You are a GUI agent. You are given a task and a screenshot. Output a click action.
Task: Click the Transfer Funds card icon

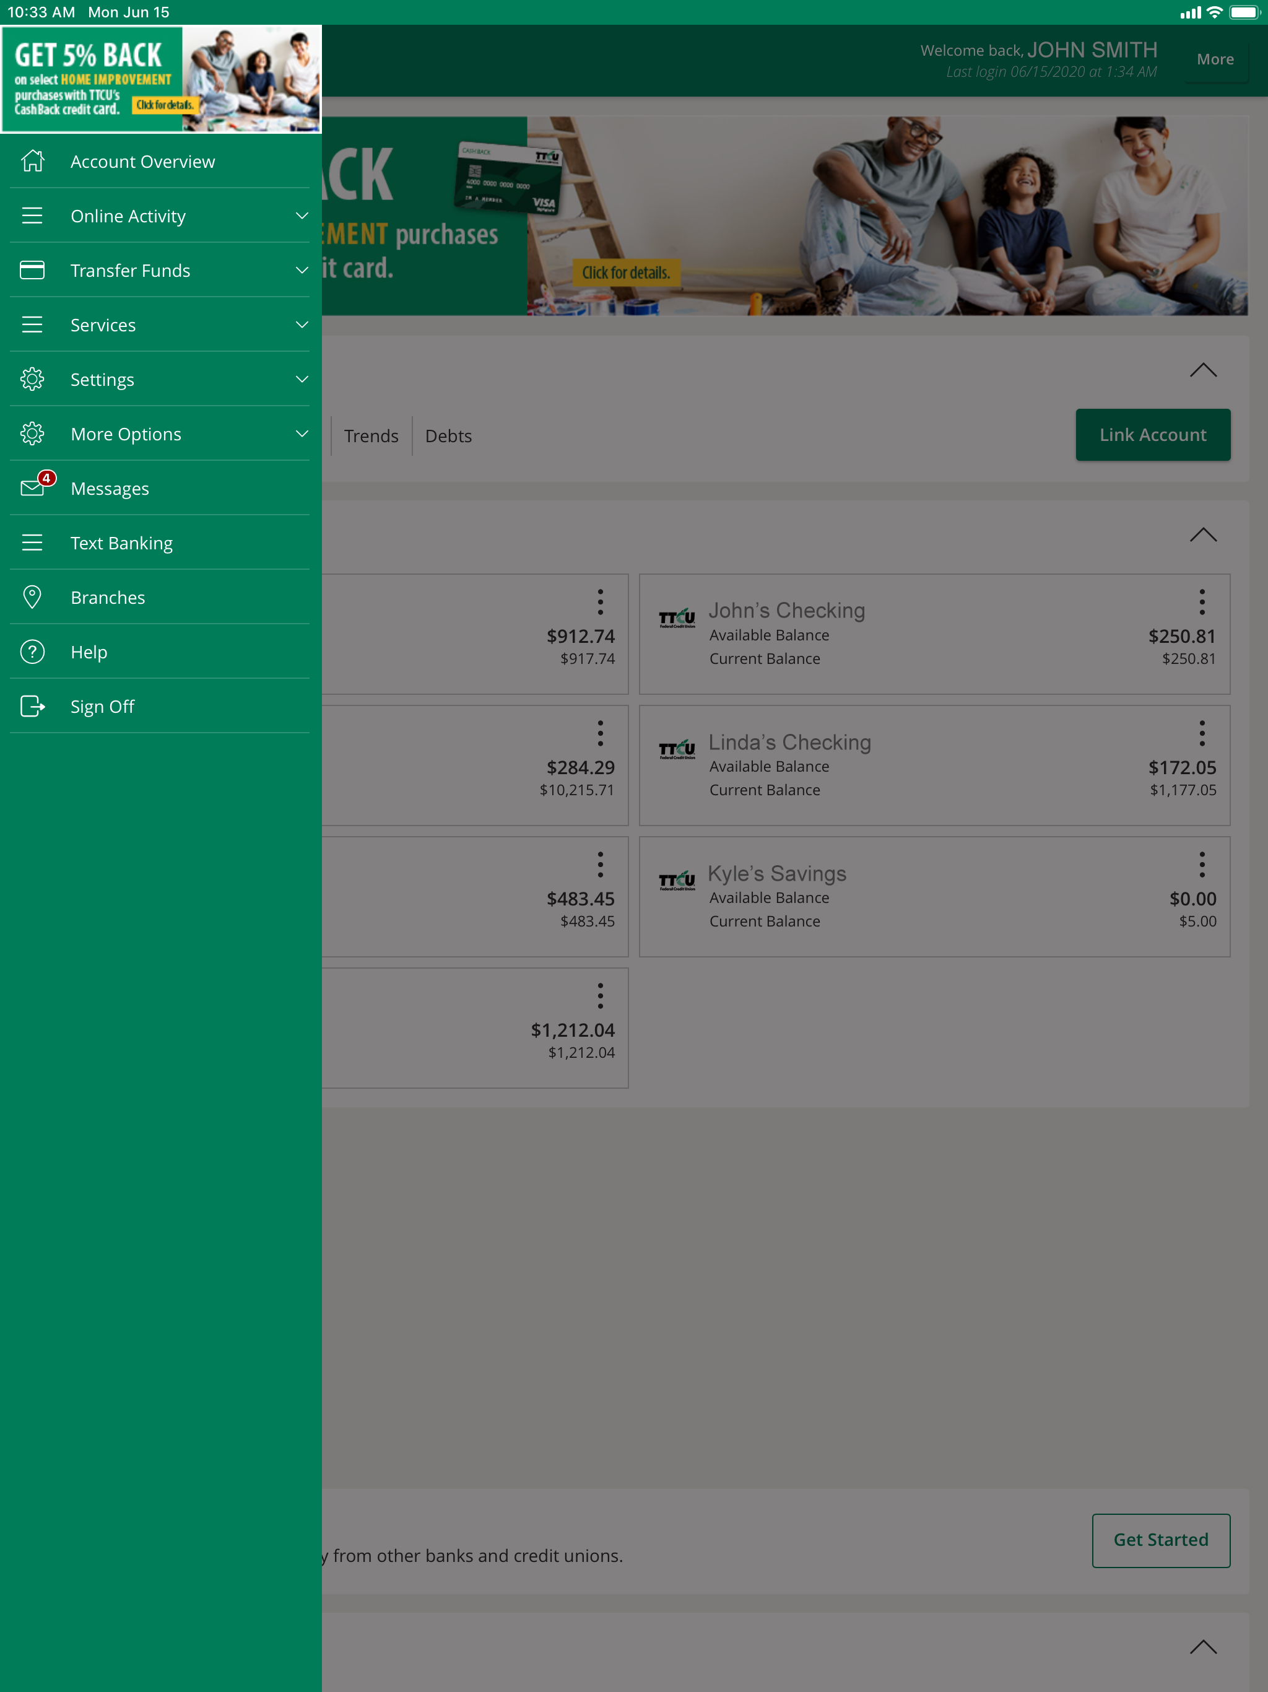coord(32,270)
